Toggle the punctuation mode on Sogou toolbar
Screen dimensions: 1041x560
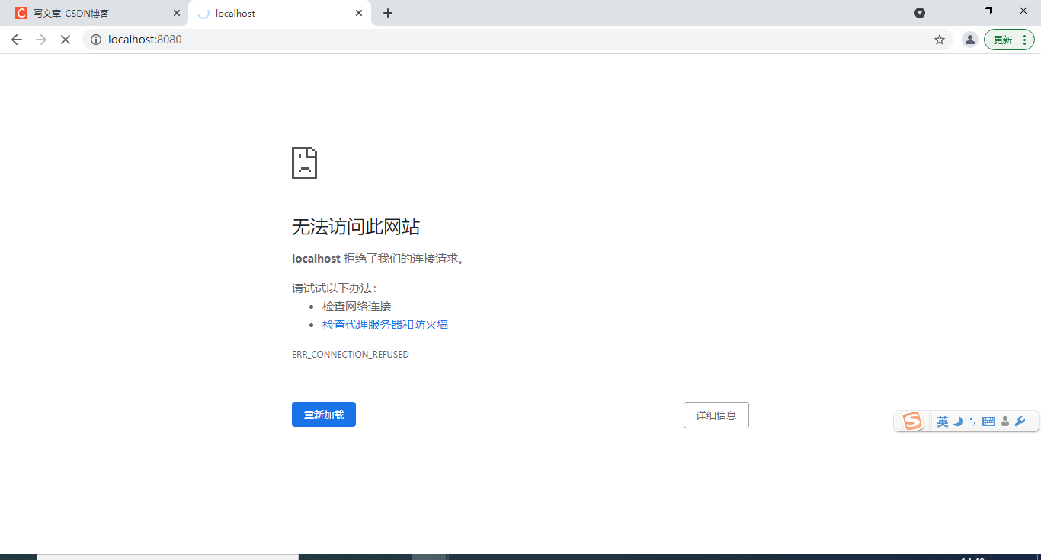coord(973,421)
